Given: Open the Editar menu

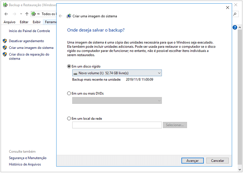Looking at the screenshot, I should (24, 22).
